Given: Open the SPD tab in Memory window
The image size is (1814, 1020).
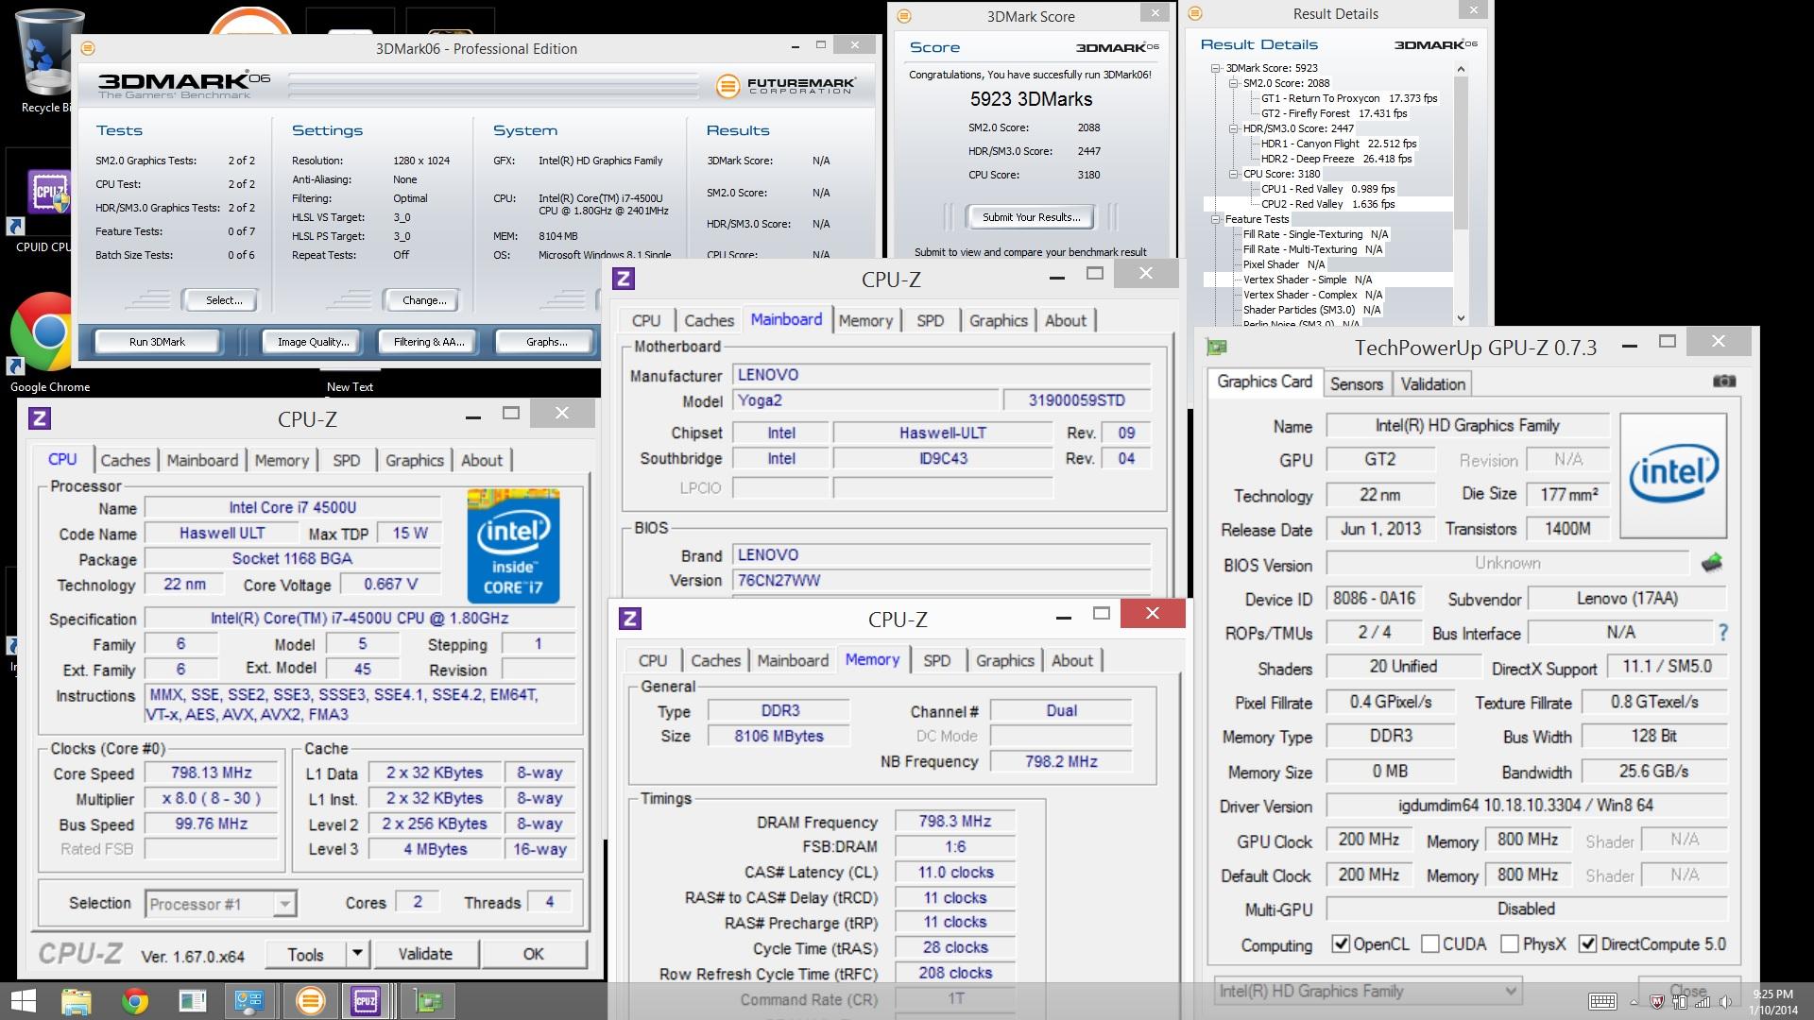Looking at the screenshot, I should [x=936, y=661].
